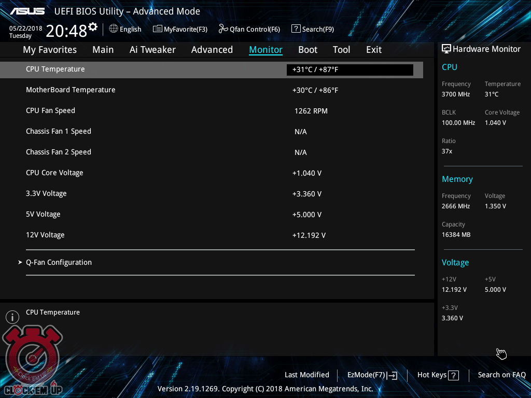Switch to EzMode(F7)

[372, 375]
